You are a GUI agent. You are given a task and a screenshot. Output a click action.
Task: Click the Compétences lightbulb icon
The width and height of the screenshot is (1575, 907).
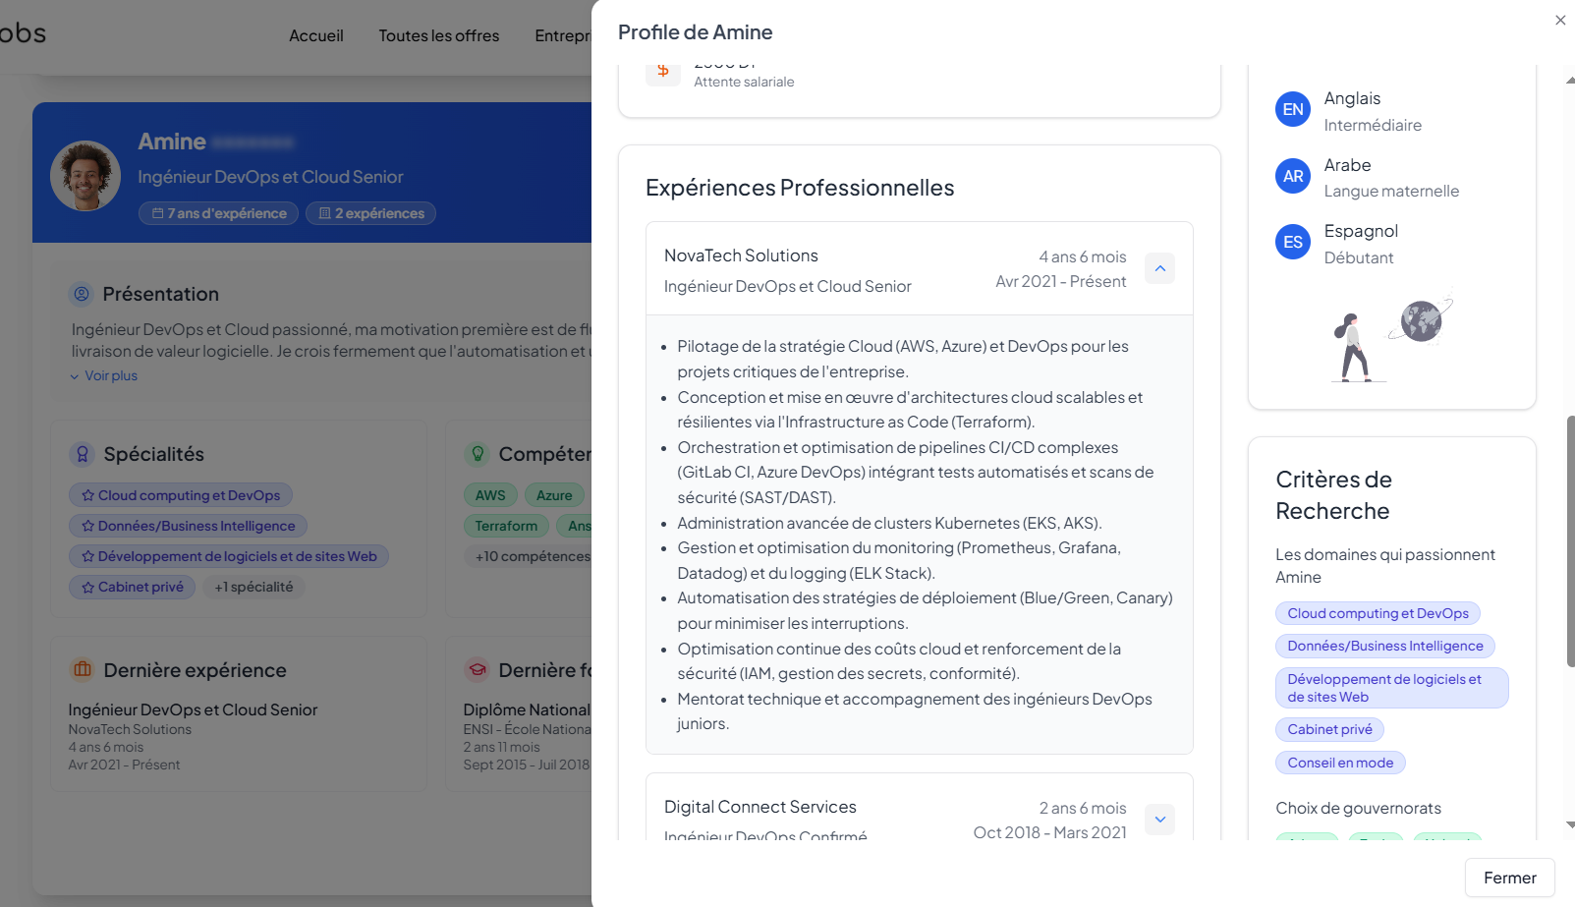click(x=478, y=454)
